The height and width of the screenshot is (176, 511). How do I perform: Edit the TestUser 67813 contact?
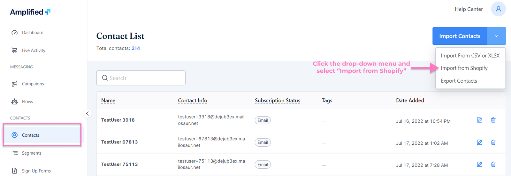click(479, 142)
